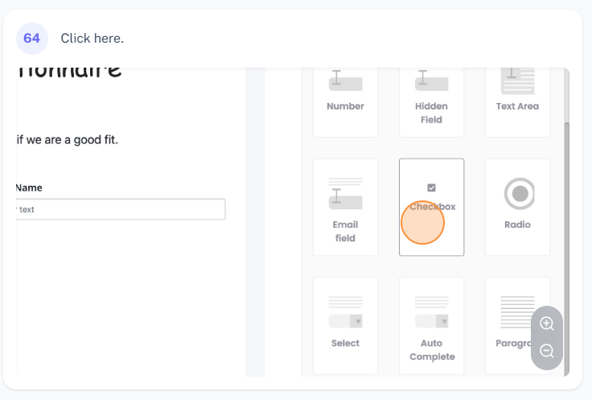
Task: Click the step 64 number badge
Action: coord(32,38)
